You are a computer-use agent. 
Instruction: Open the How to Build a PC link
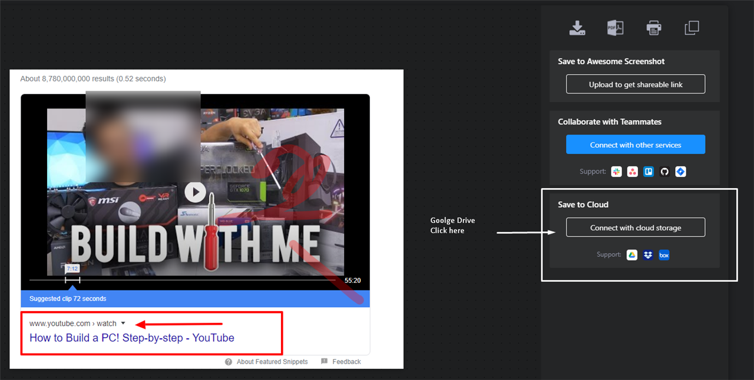[132, 338]
